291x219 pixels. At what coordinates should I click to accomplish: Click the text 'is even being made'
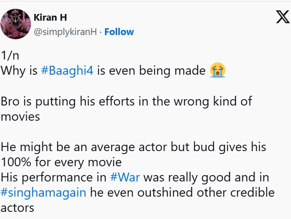coord(151,70)
